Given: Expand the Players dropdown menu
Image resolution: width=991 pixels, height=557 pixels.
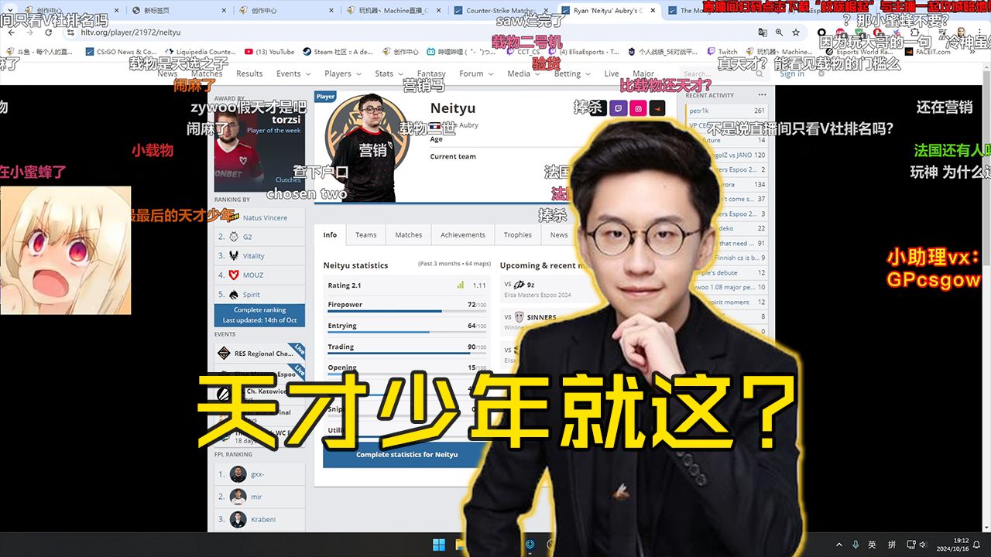Looking at the screenshot, I should coord(342,73).
